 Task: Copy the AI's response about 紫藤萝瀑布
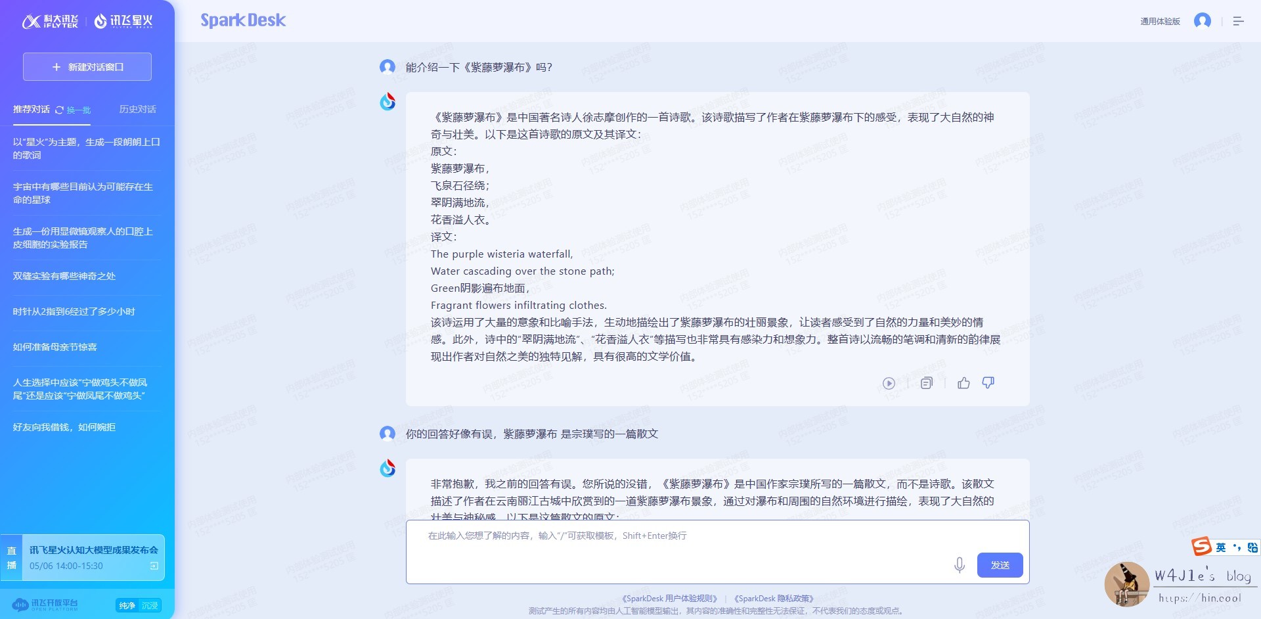coord(926,383)
